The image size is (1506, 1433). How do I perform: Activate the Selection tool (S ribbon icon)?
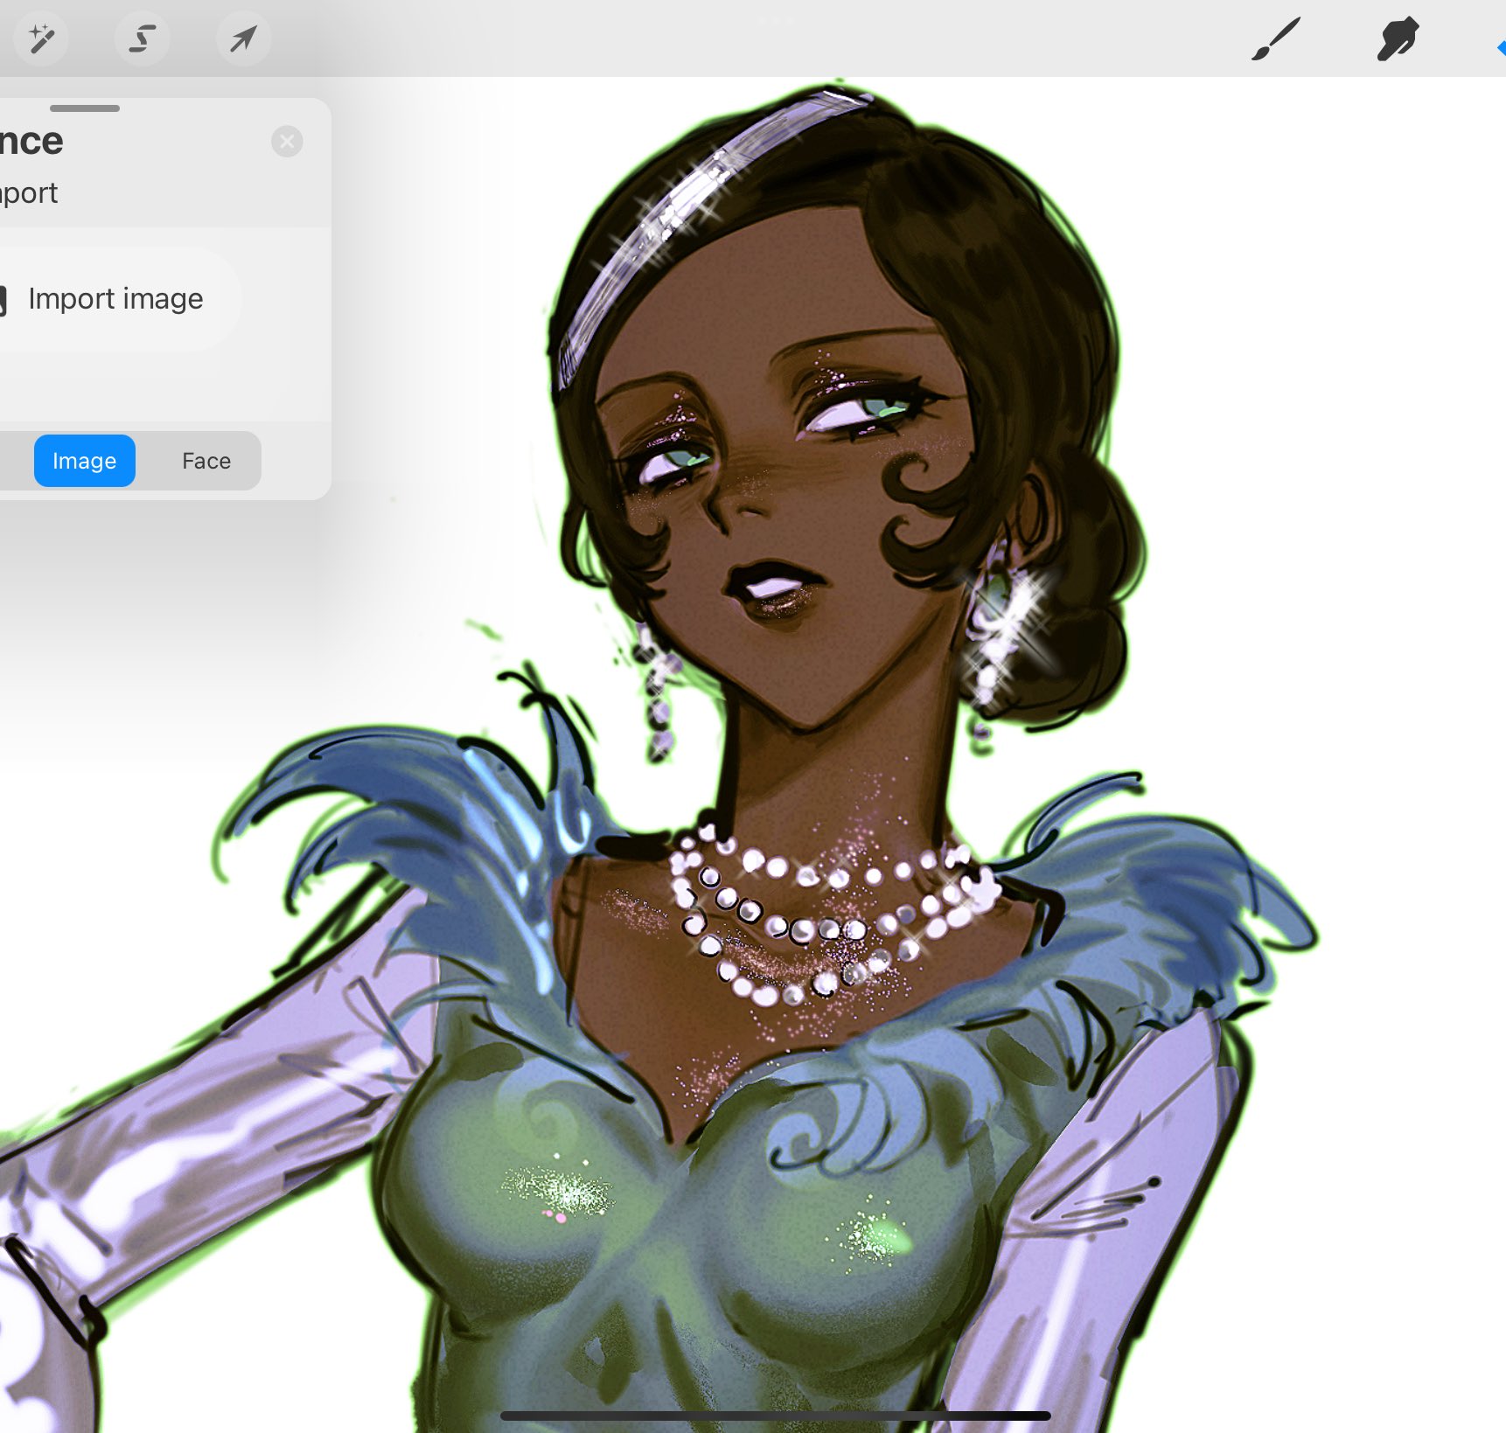[142, 38]
